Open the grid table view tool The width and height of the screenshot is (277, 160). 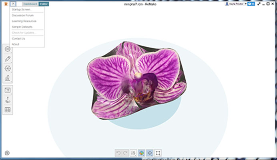(8, 110)
